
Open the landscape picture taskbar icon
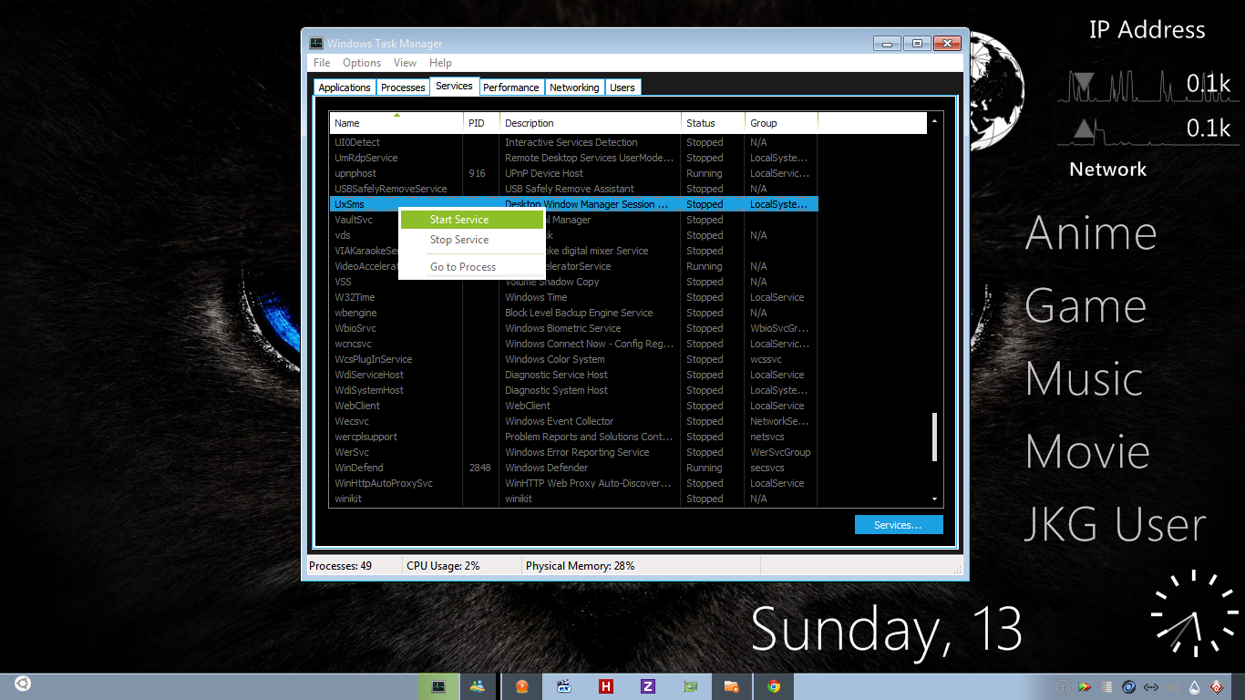tap(478, 687)
